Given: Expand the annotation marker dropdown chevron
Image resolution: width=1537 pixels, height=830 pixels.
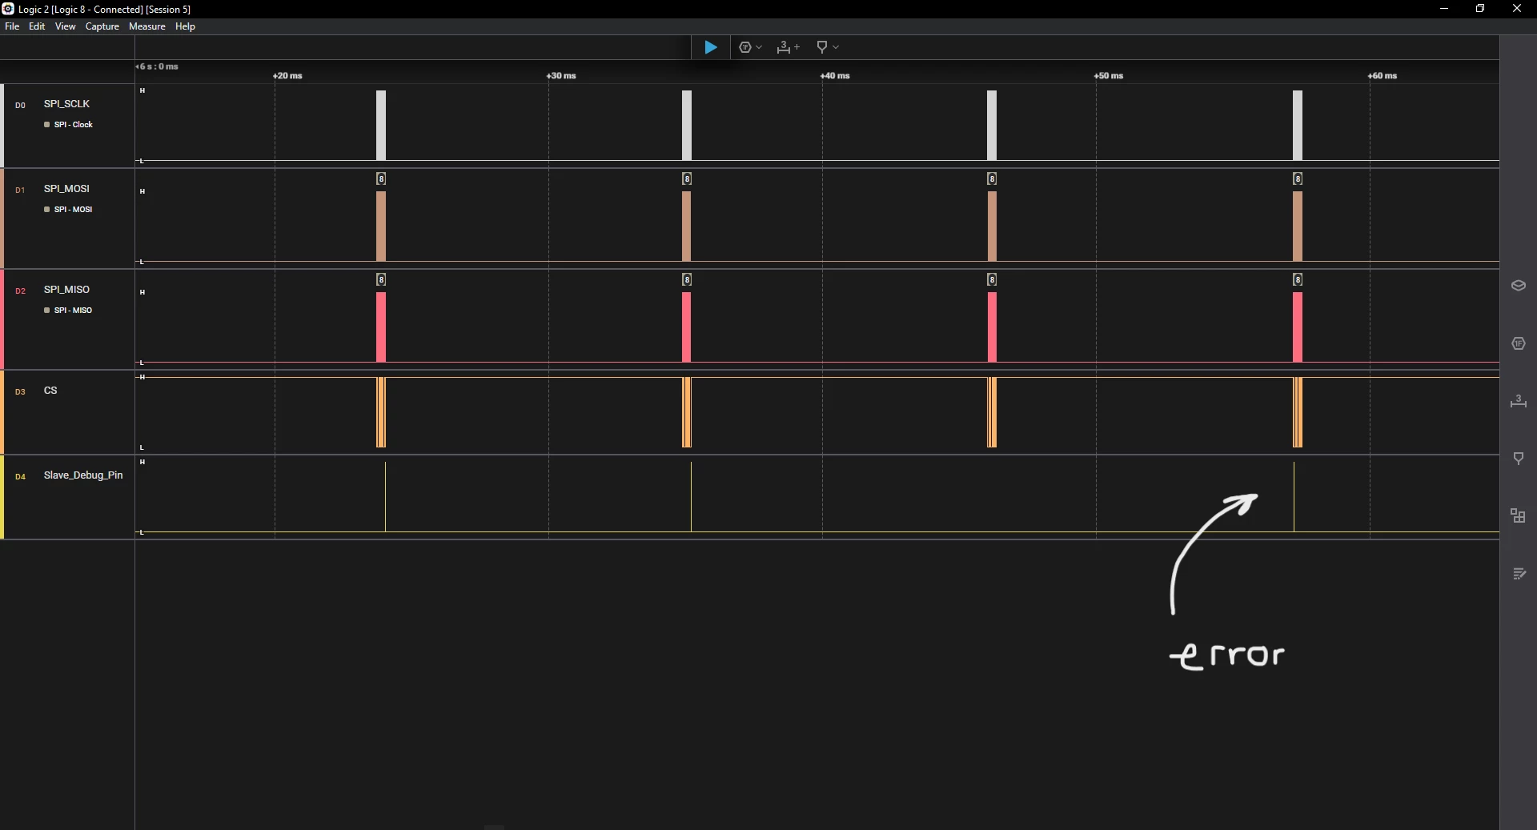Looking at the screenshot, I should [x=836, y=47].
